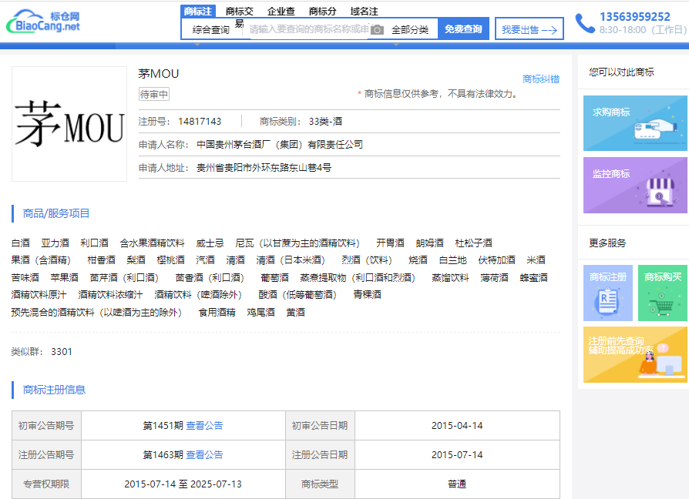Click the 茅MOU trademark image
The image size is (689, 499).
click(x=69, y=124)
